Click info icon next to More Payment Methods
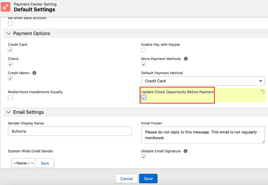The width and height of the screenshot is (268, 185). (186, 59)
